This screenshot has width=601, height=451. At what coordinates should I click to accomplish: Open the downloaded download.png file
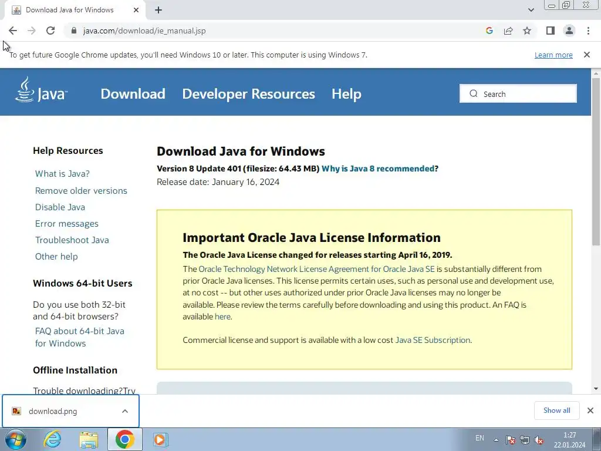coord(53,411)
